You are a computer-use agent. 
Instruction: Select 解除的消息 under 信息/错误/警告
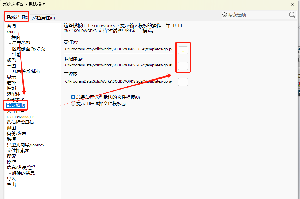coord(23,173)
